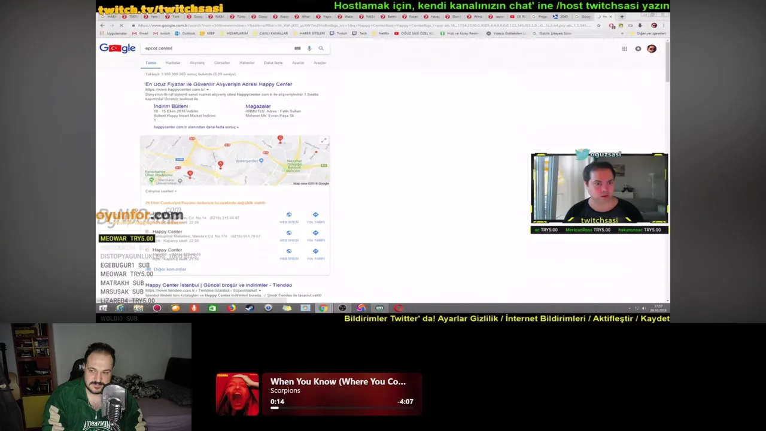Open the CANLI KANALLAR bookmarks folder
766x431 pixels.
coord(270,34)
